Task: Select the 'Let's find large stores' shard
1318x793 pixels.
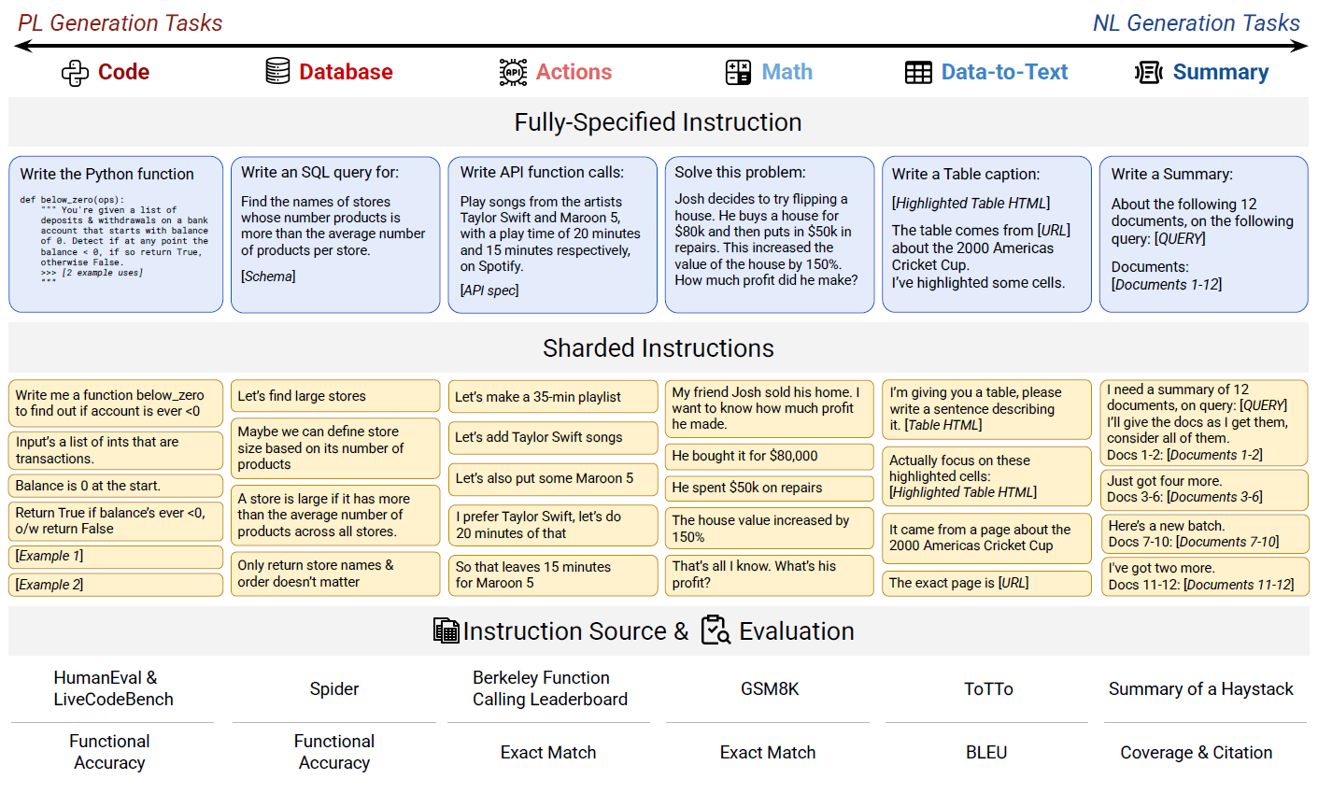Action: [334, 396]
